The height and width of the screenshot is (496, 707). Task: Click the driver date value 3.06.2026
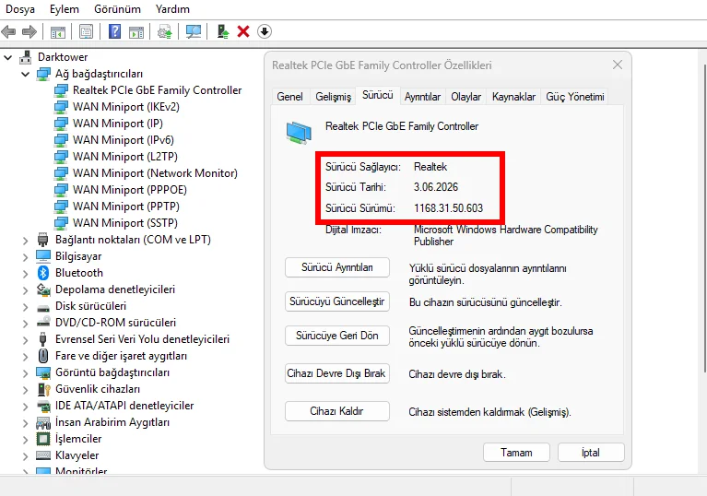click(x=436, y=187)
